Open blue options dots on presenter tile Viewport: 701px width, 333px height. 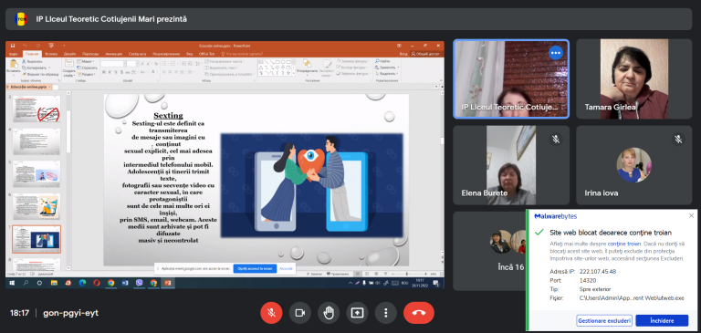[556, 53]
